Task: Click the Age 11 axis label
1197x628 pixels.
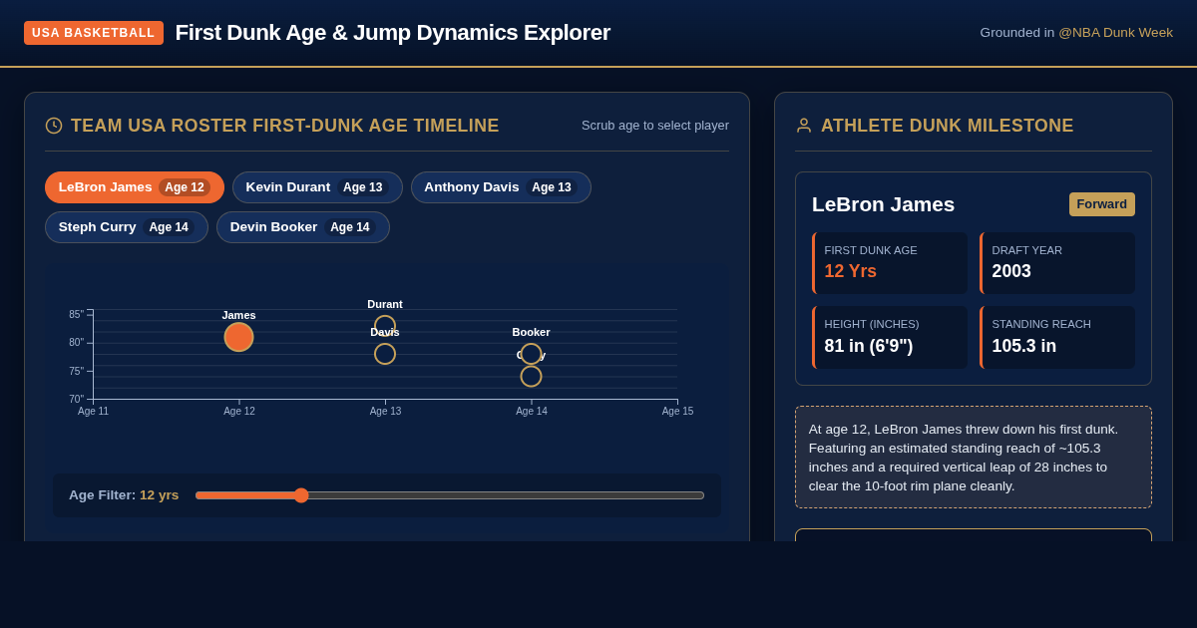Action: [x=94, y=412]
